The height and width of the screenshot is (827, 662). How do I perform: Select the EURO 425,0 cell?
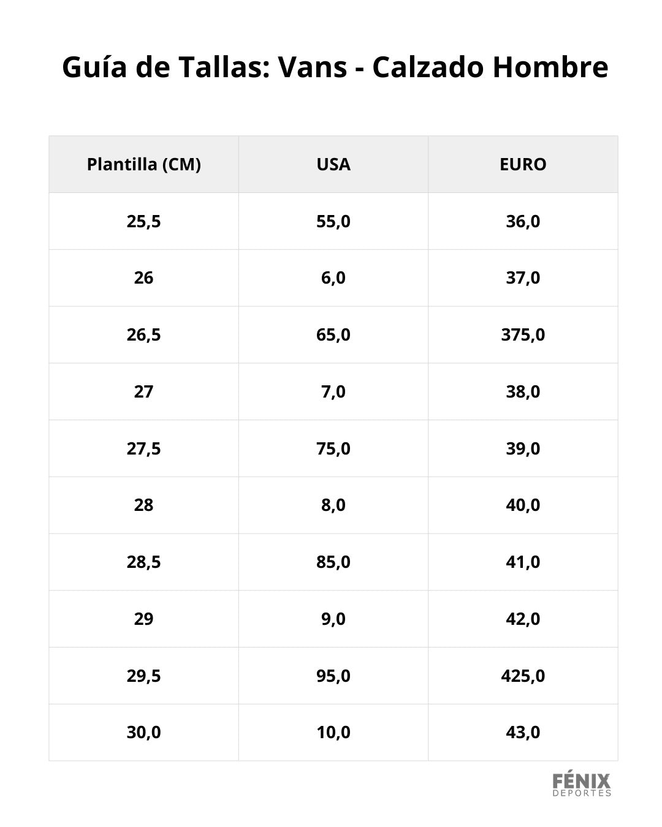coord(523,676)
